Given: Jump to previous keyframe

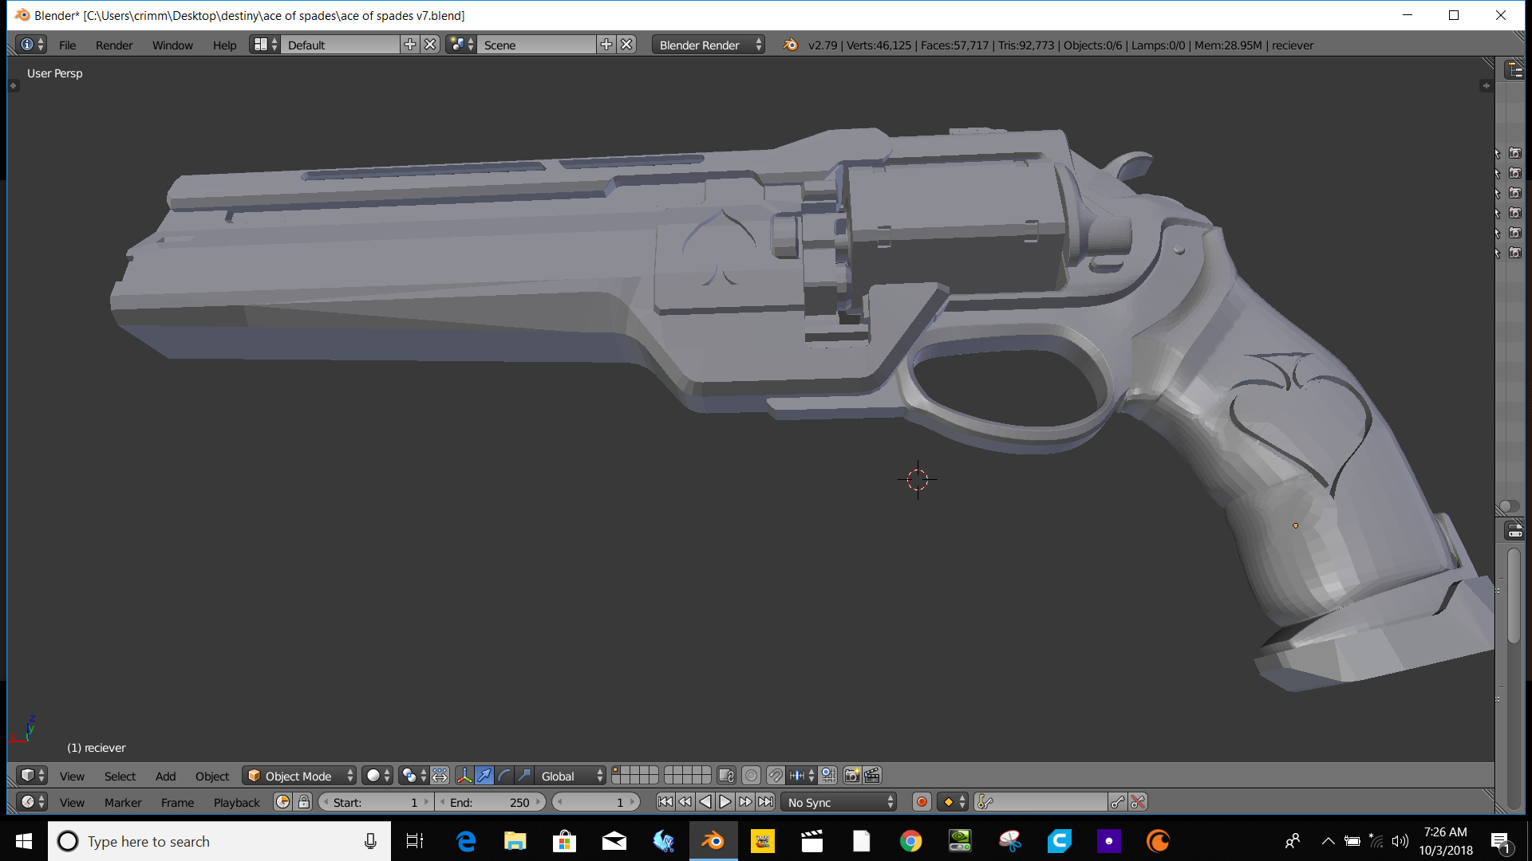Looking at the screenshot, I should 685,802.
